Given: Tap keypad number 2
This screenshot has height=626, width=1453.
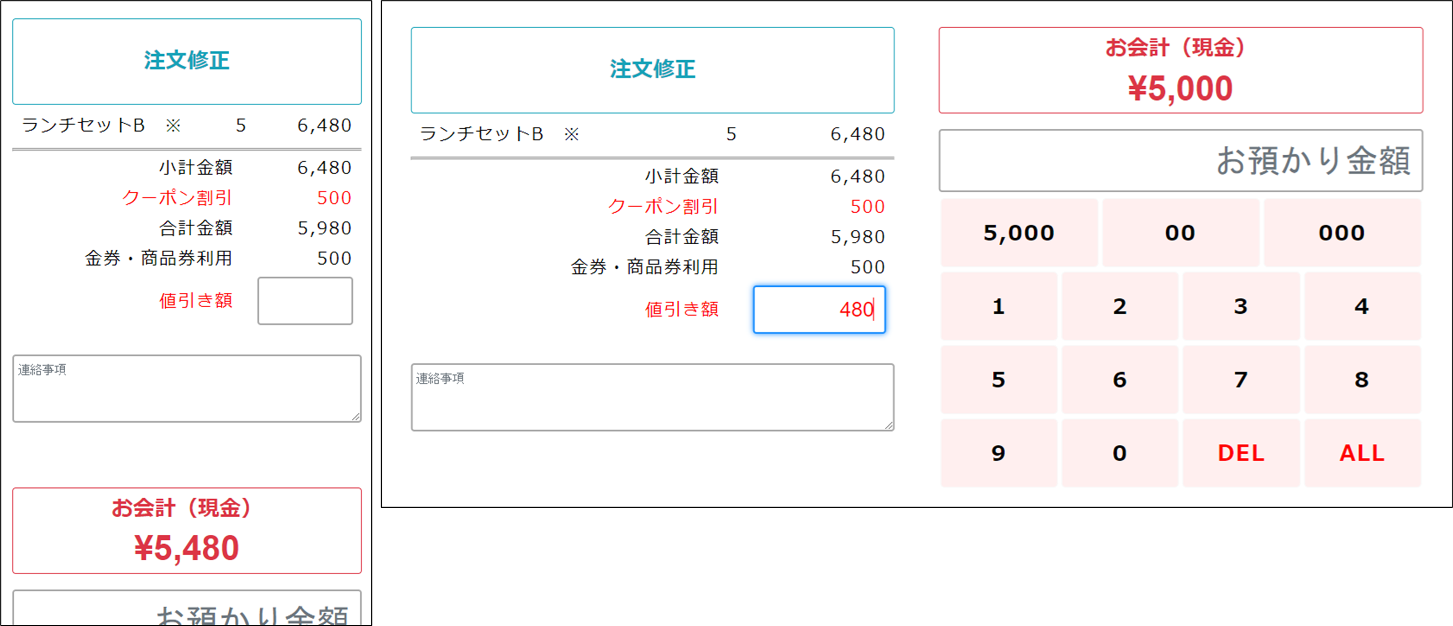Looking at the screenshot, I should coord(1120,306).
